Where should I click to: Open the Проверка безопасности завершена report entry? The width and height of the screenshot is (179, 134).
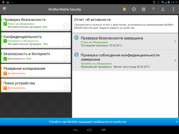point(125,41)
